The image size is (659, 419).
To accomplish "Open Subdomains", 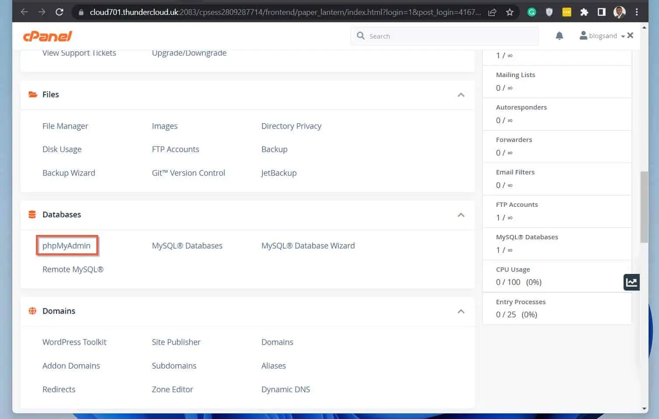I will (174, 366).
